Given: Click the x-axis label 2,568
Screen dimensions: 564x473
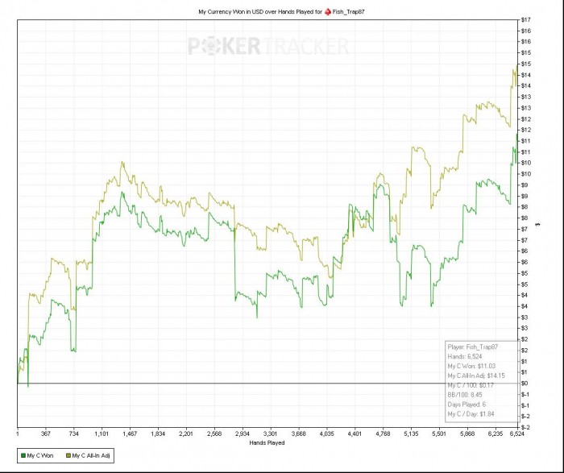Looking at the screenshot, I should [x=214, y=434].
